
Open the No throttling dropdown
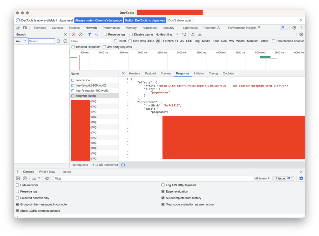[x=167, y=35]
